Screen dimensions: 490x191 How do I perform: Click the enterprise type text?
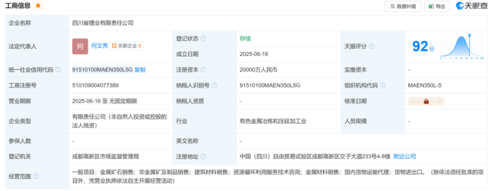(x=119, y=121)
